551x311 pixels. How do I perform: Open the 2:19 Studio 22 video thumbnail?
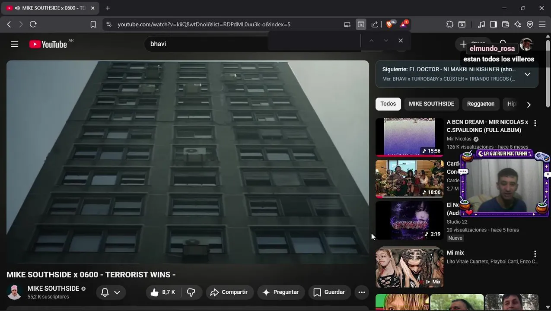pos(410,220)
